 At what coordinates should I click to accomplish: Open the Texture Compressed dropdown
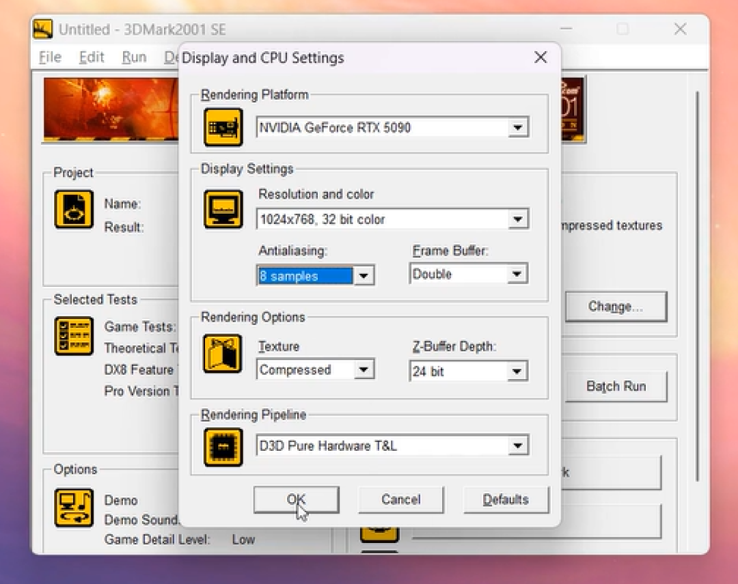[x=315, y=370]
